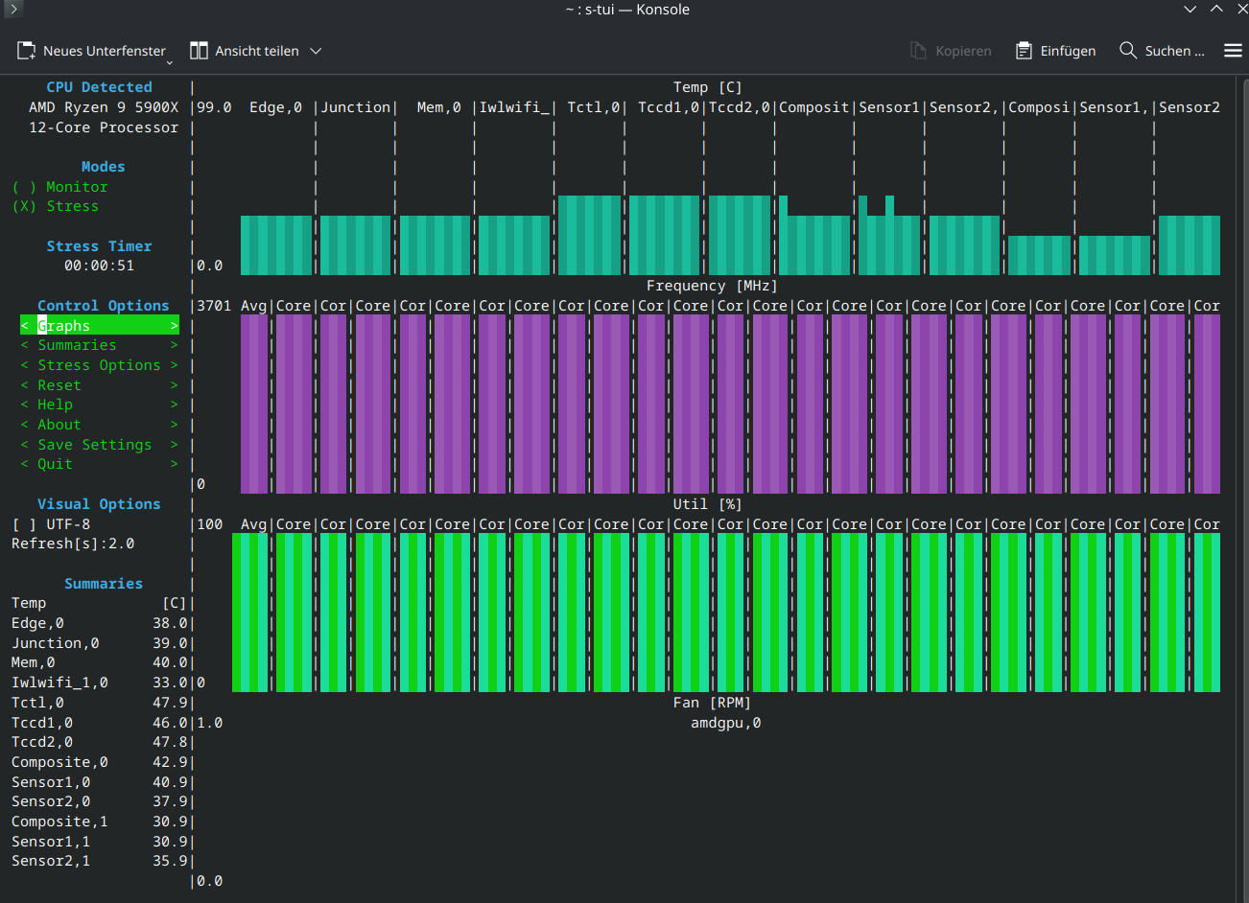Click Save Settings in Control Options
The width and height of the screenshot is (1249, 903).
click(x=100, y=445)
